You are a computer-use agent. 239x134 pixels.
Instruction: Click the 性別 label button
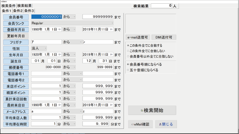(x=16, y=49)
